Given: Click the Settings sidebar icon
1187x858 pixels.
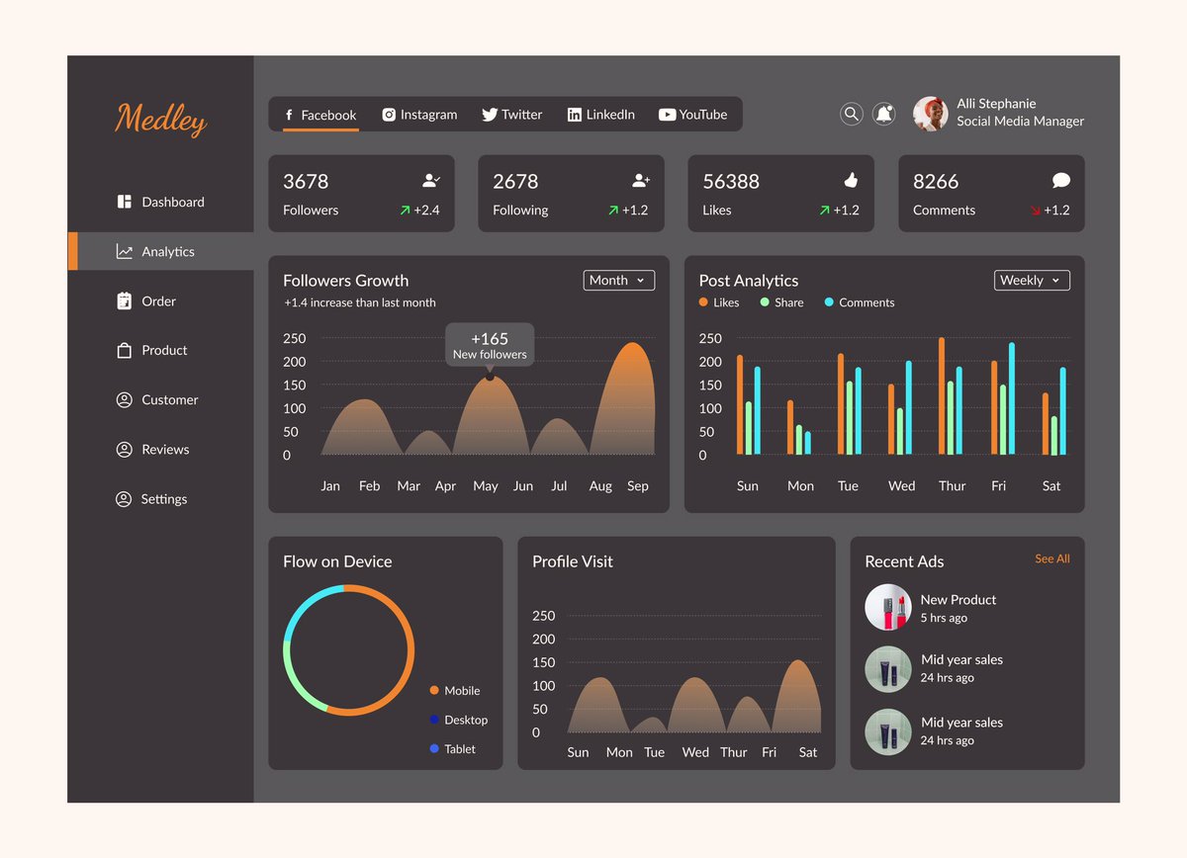Looking at the screenshot, I should [124, 499].
